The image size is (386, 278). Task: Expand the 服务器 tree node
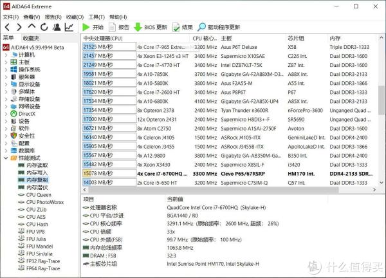[6, 77]
